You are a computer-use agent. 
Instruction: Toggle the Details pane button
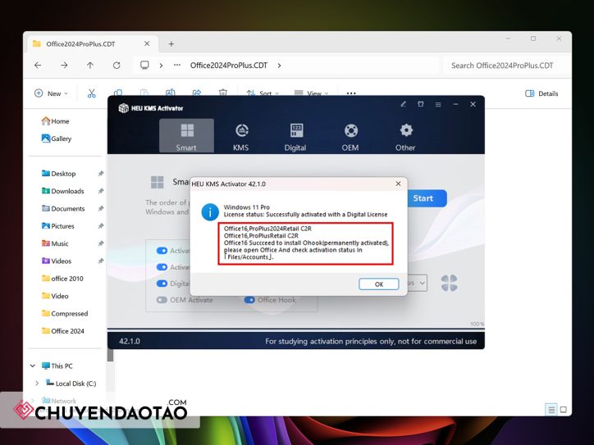[541, 93]
